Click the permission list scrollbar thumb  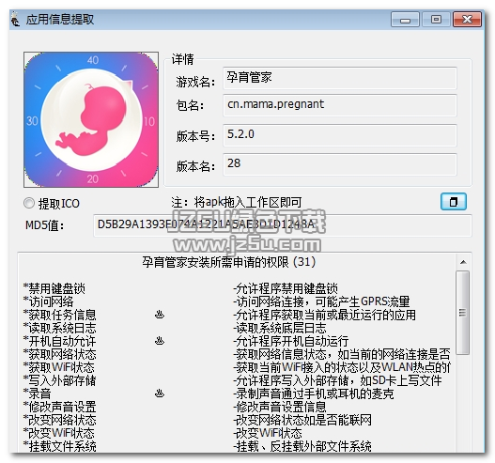pyautogui.click(x=463, y=313)
